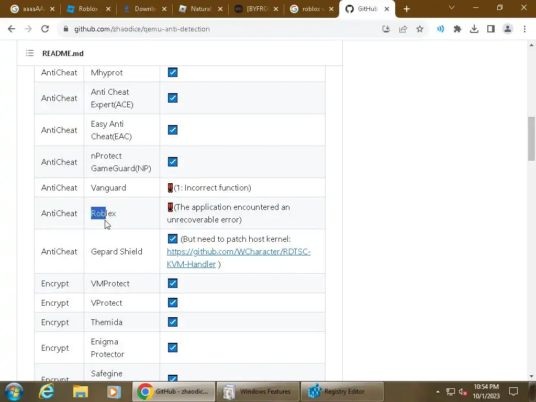
Task: Click the README.md heading
Action: (63, 53)
